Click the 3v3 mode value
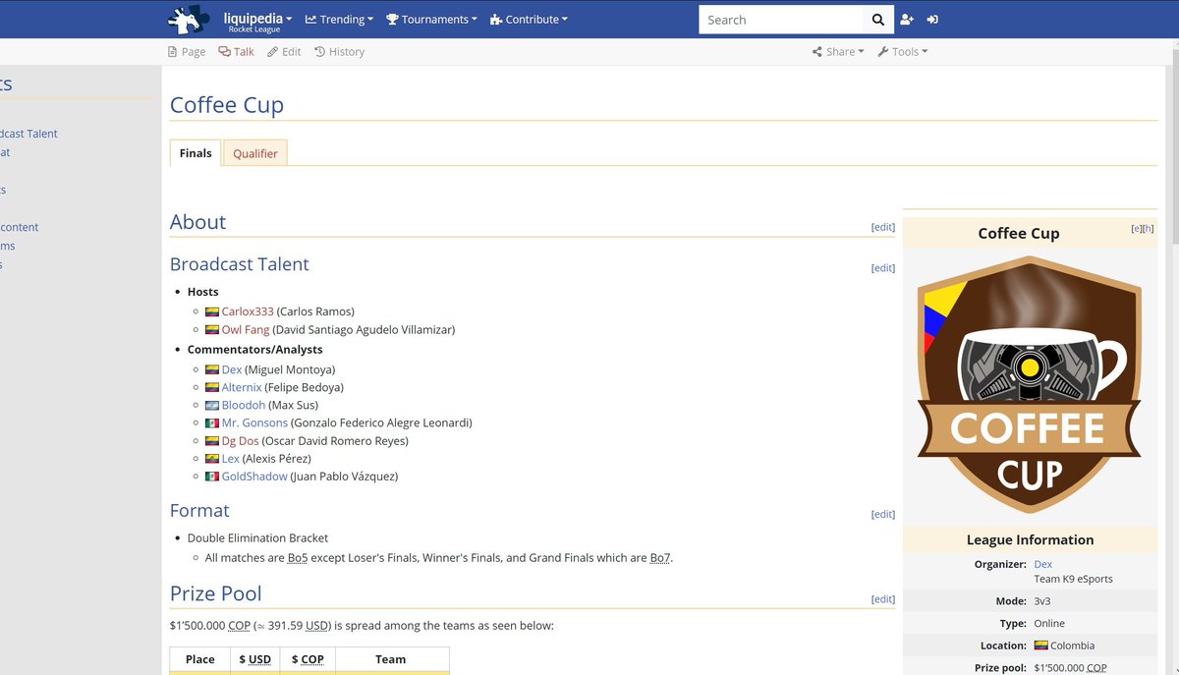The width and height of the screenshot is (1179, 675). coord(1042,601)
